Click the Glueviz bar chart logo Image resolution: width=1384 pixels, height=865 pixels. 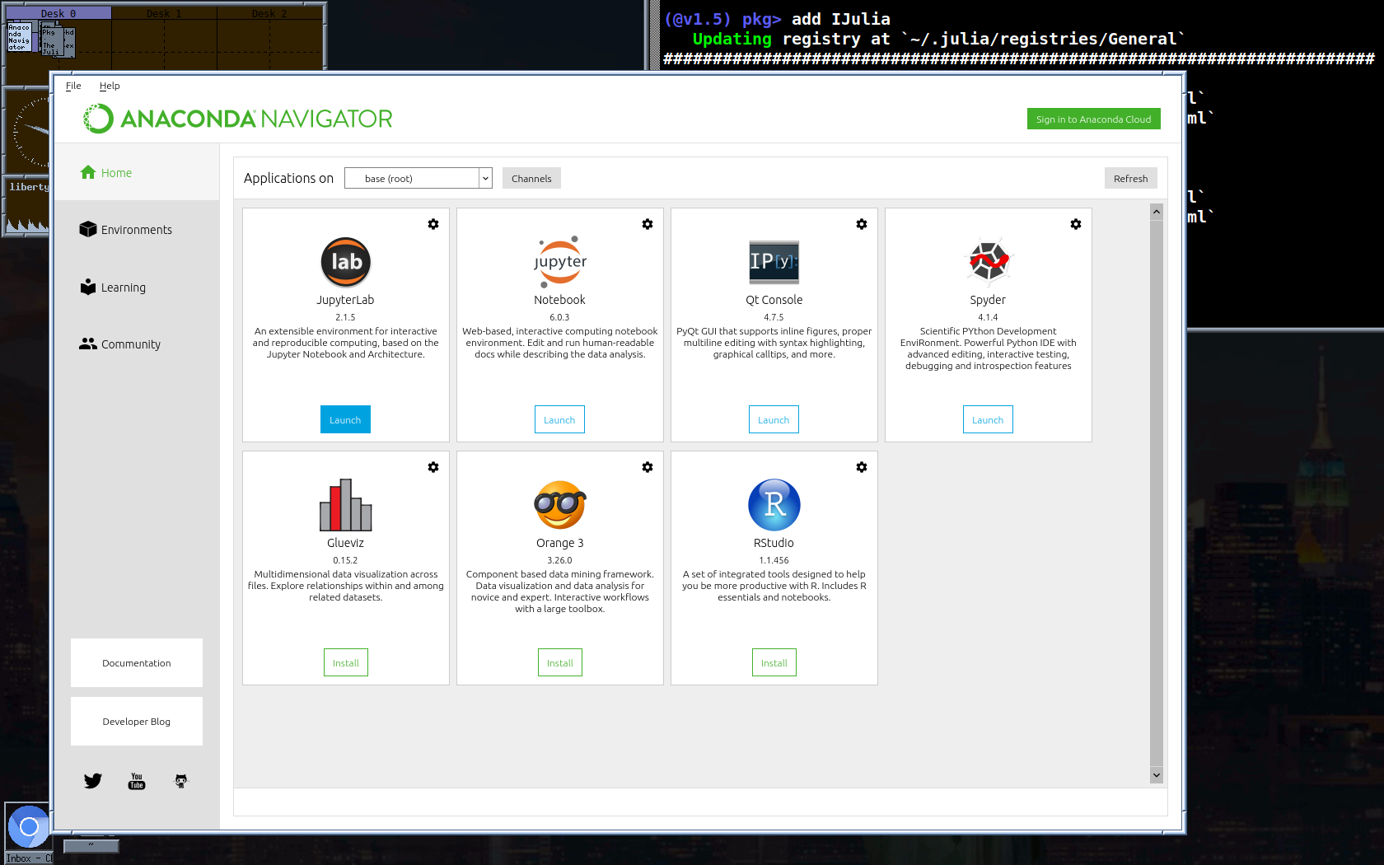(x=345, y=505)
